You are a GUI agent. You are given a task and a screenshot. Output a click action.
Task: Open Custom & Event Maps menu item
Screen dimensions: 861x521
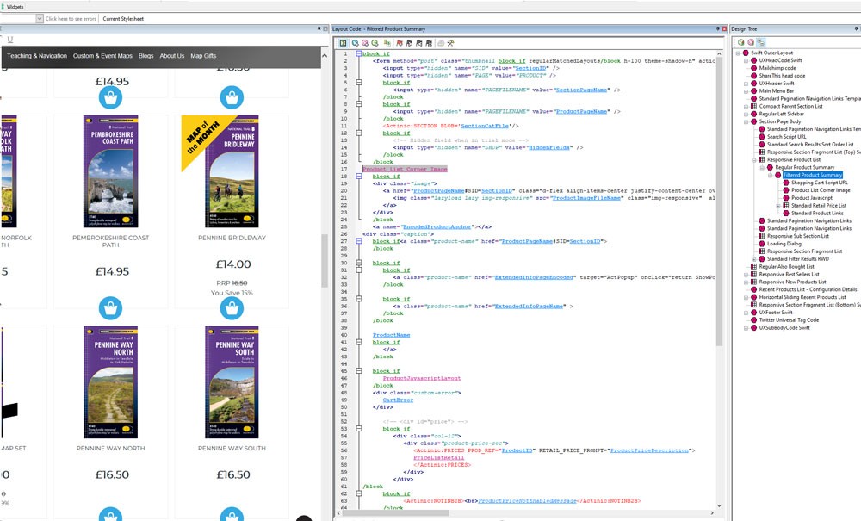102,56
